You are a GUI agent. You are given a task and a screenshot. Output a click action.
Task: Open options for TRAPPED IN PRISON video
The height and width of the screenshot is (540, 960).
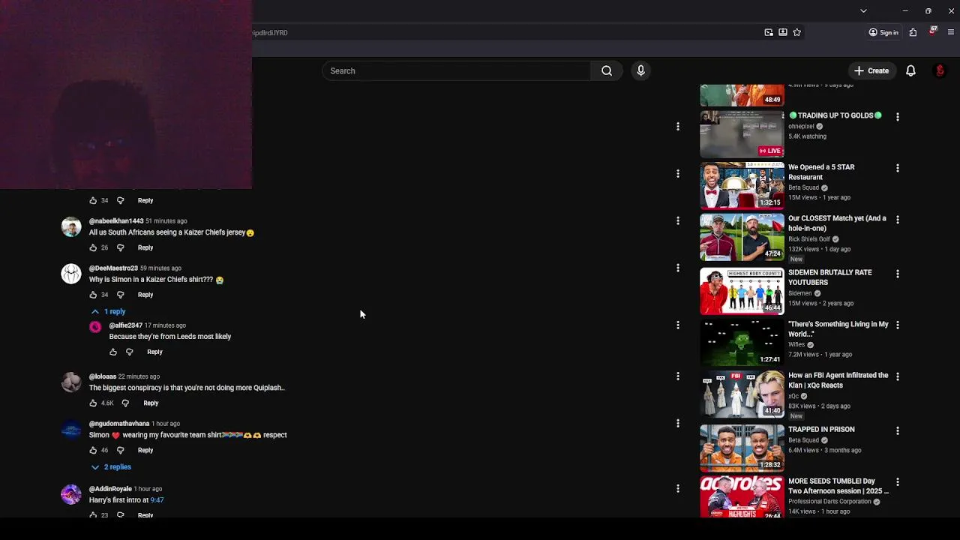pos(897,430)
